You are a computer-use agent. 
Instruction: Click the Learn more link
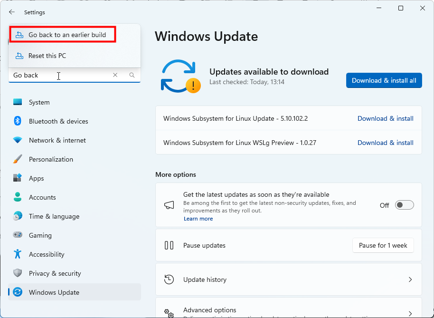tap(198, 219)
